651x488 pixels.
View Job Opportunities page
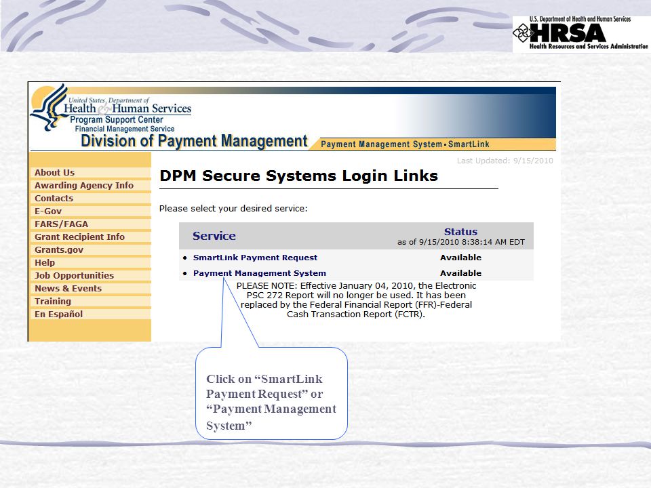click(x=74, y=276)
